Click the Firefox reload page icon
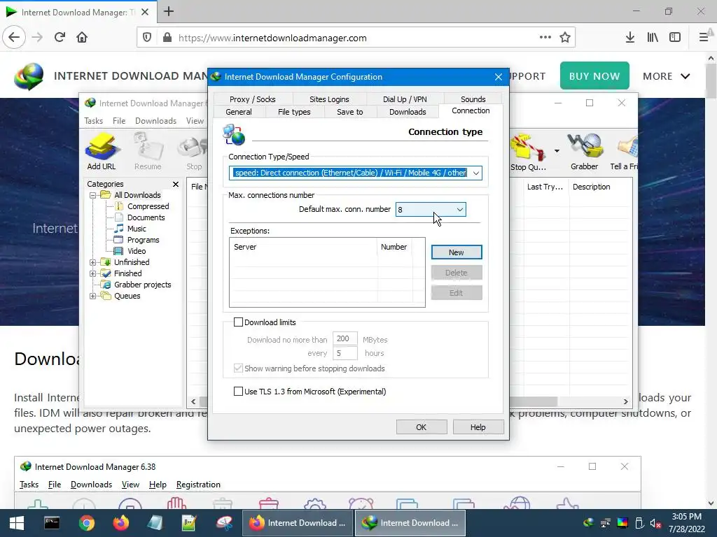The image size is (717, 537). pos(60,38)
